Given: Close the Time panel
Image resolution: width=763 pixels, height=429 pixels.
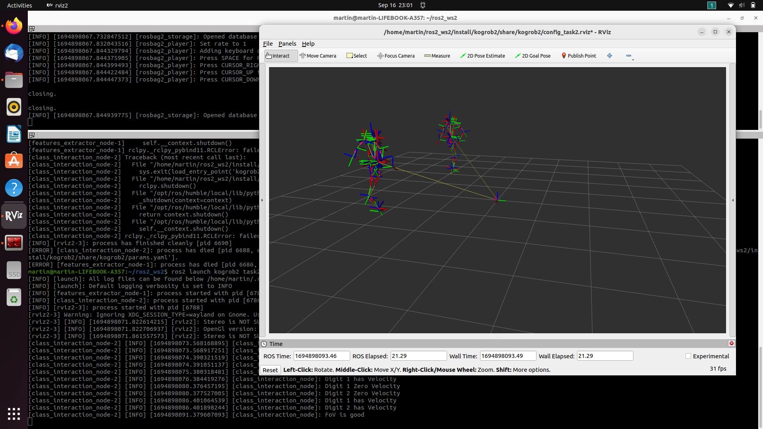Looking at the screenshot, I should click(732, 344).
